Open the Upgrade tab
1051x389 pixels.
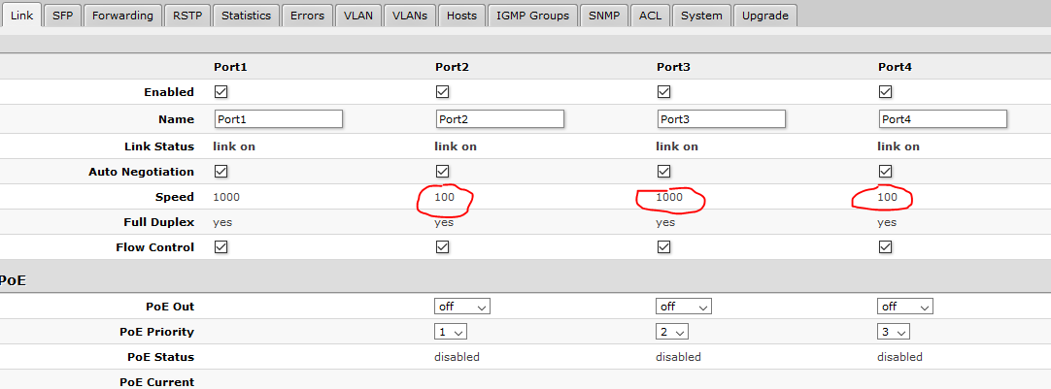[765, 16]
